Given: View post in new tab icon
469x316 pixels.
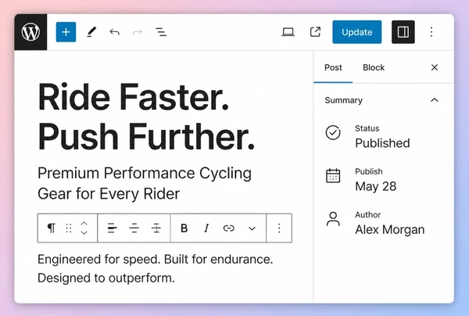Looking at the screenshot, I should point(315,32).
